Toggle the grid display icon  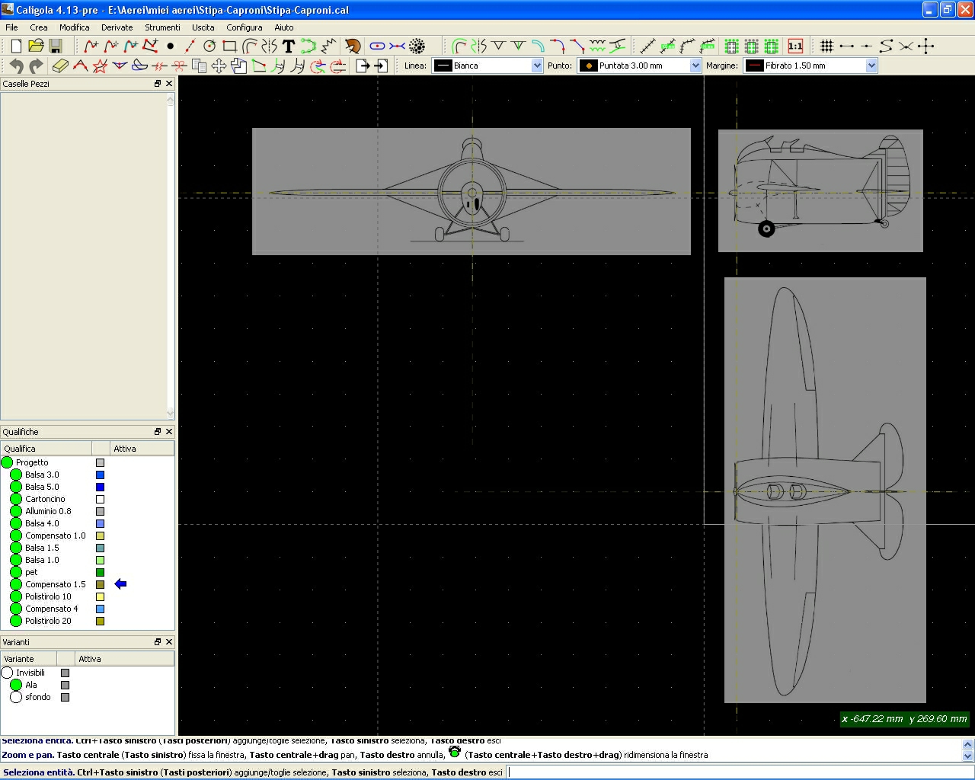(826, 46)
